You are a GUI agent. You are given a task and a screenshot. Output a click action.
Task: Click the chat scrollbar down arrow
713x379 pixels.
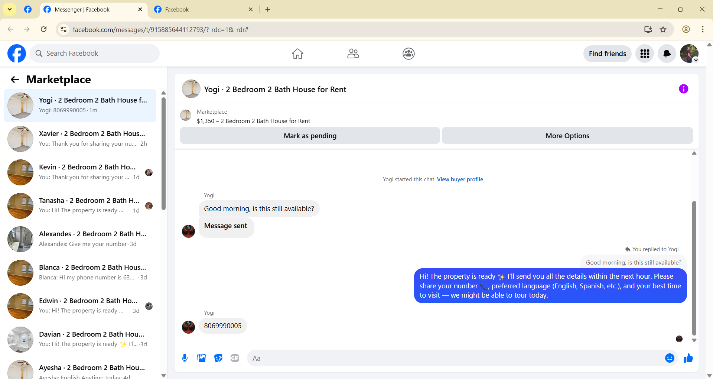pos(694,340)
